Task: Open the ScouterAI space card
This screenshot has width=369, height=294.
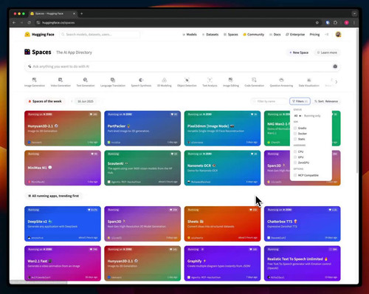Action: (x=142, y=168)
